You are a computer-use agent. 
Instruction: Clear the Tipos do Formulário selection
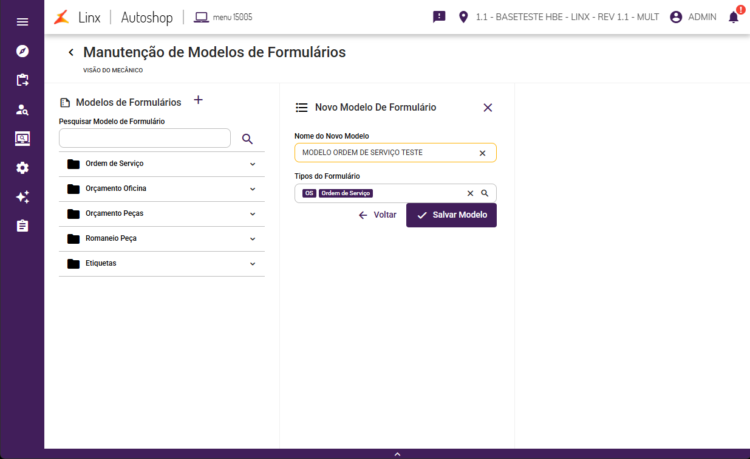470,193
